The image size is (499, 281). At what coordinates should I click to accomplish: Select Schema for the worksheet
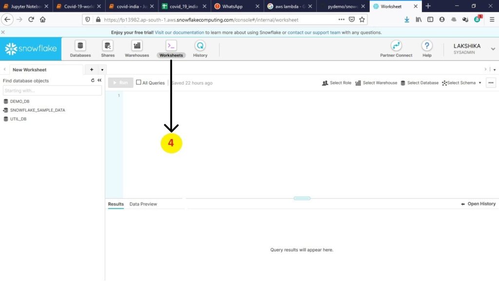[x=461, y=83]
